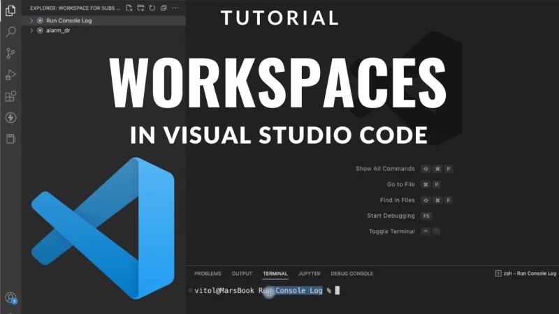Click New File icon in Explorer header
This screenshot has height=314, width=559.
(x=129, y=8)
